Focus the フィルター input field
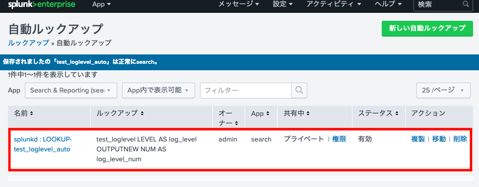Screen dimensions: 479x187 click(246, 91)
